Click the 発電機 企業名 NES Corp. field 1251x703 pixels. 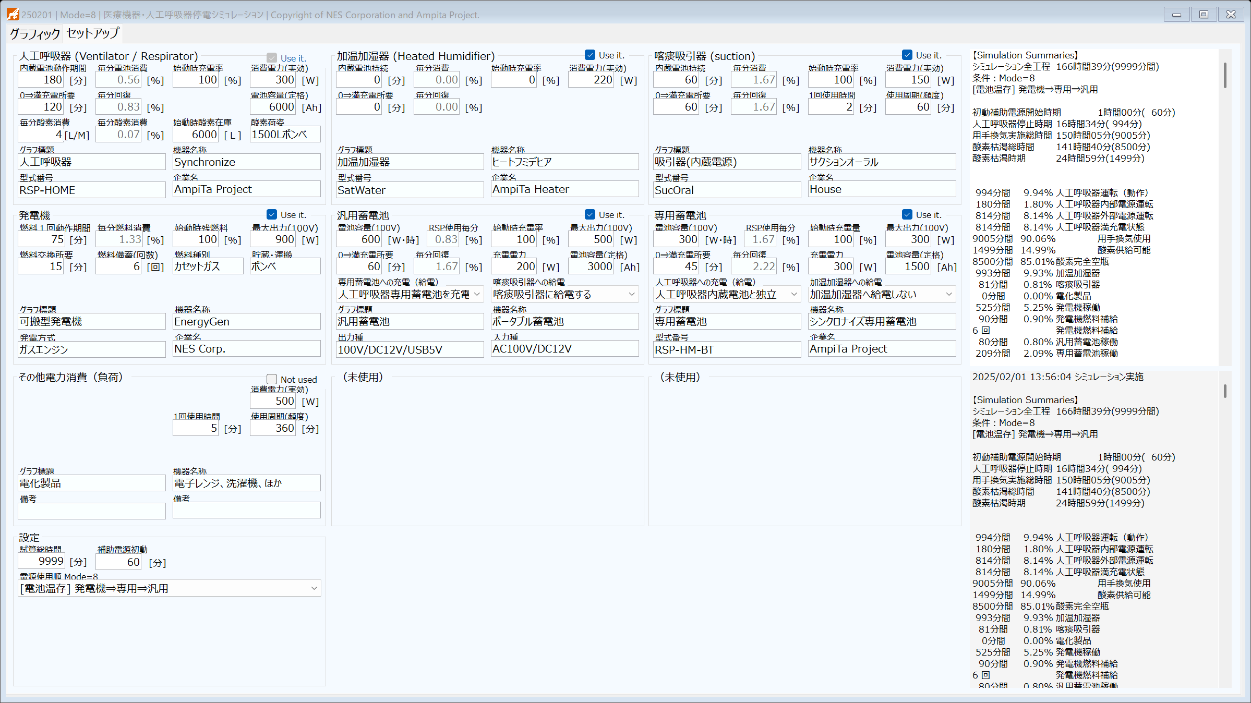tap(247, 348)
